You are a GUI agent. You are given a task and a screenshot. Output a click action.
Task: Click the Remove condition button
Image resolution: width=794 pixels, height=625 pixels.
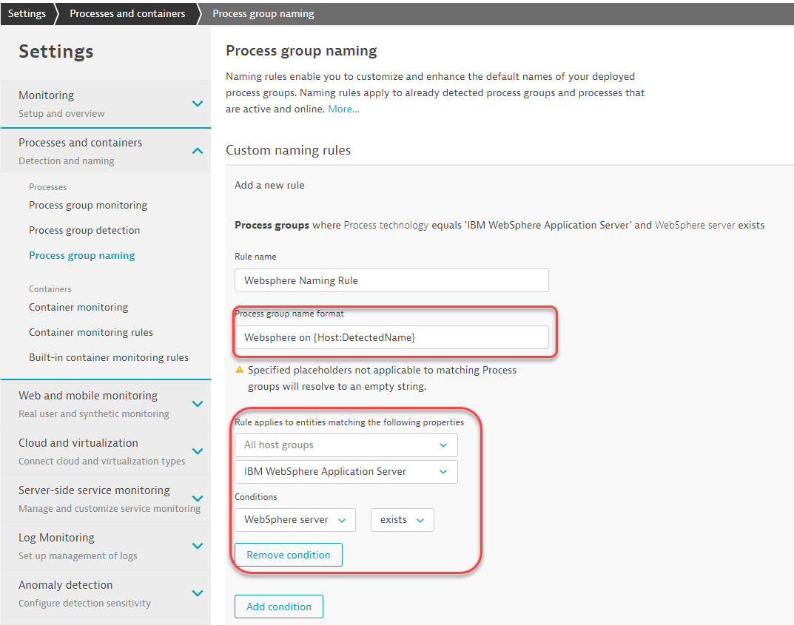288,555
